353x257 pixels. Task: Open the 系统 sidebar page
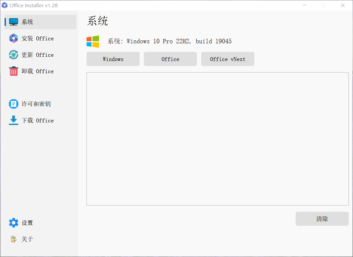[41, 22]
